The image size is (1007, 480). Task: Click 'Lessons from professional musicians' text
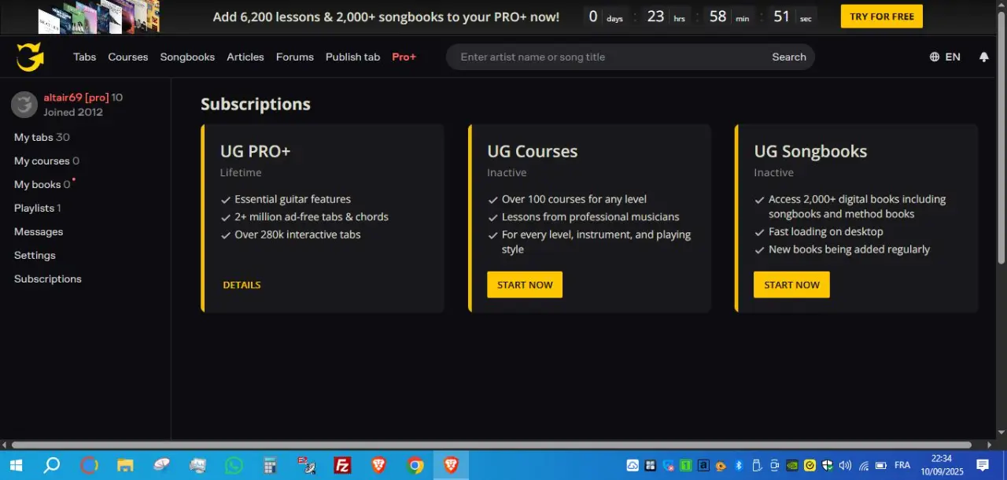pyautogui.click(x=590, y=216)
